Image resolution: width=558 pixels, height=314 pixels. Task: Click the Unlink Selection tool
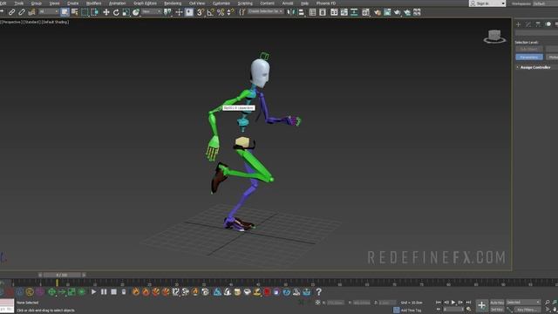click(22, 12)
